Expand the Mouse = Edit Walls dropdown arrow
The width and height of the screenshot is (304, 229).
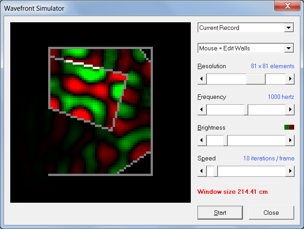tap(289, 48)
